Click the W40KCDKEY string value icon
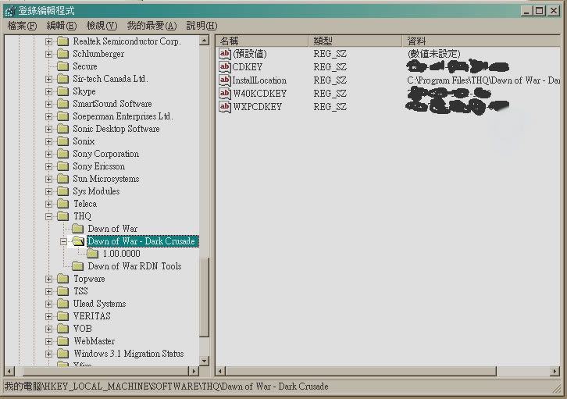The image size is (567, 399). point(225,94)
